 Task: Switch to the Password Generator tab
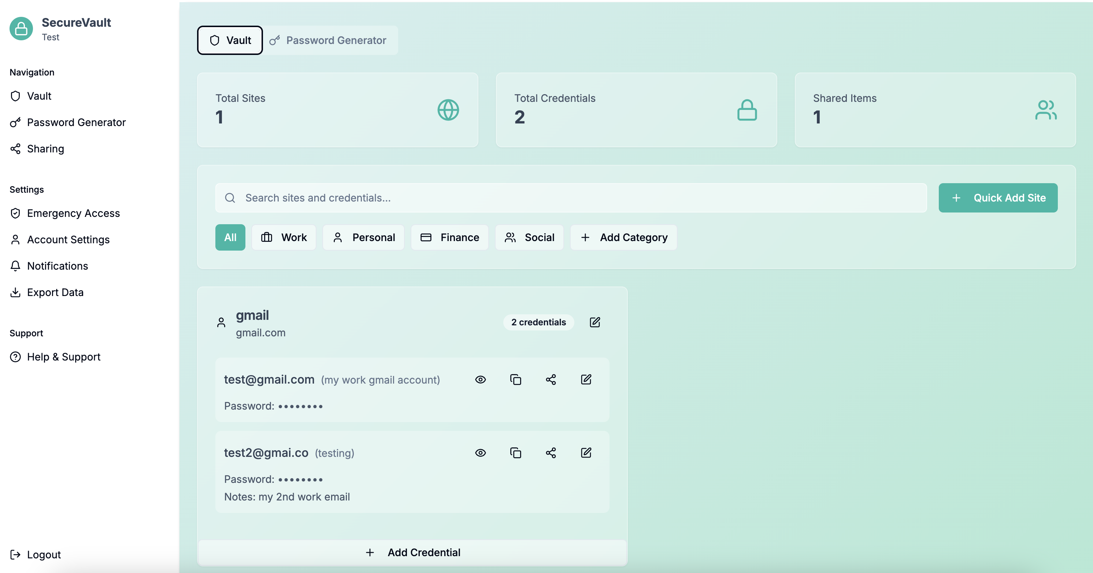330,40
